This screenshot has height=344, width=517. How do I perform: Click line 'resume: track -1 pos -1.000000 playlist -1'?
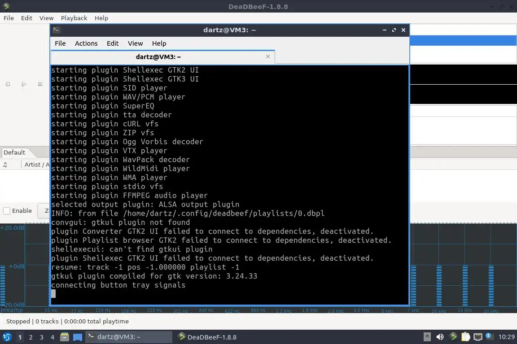coord(145,267)
